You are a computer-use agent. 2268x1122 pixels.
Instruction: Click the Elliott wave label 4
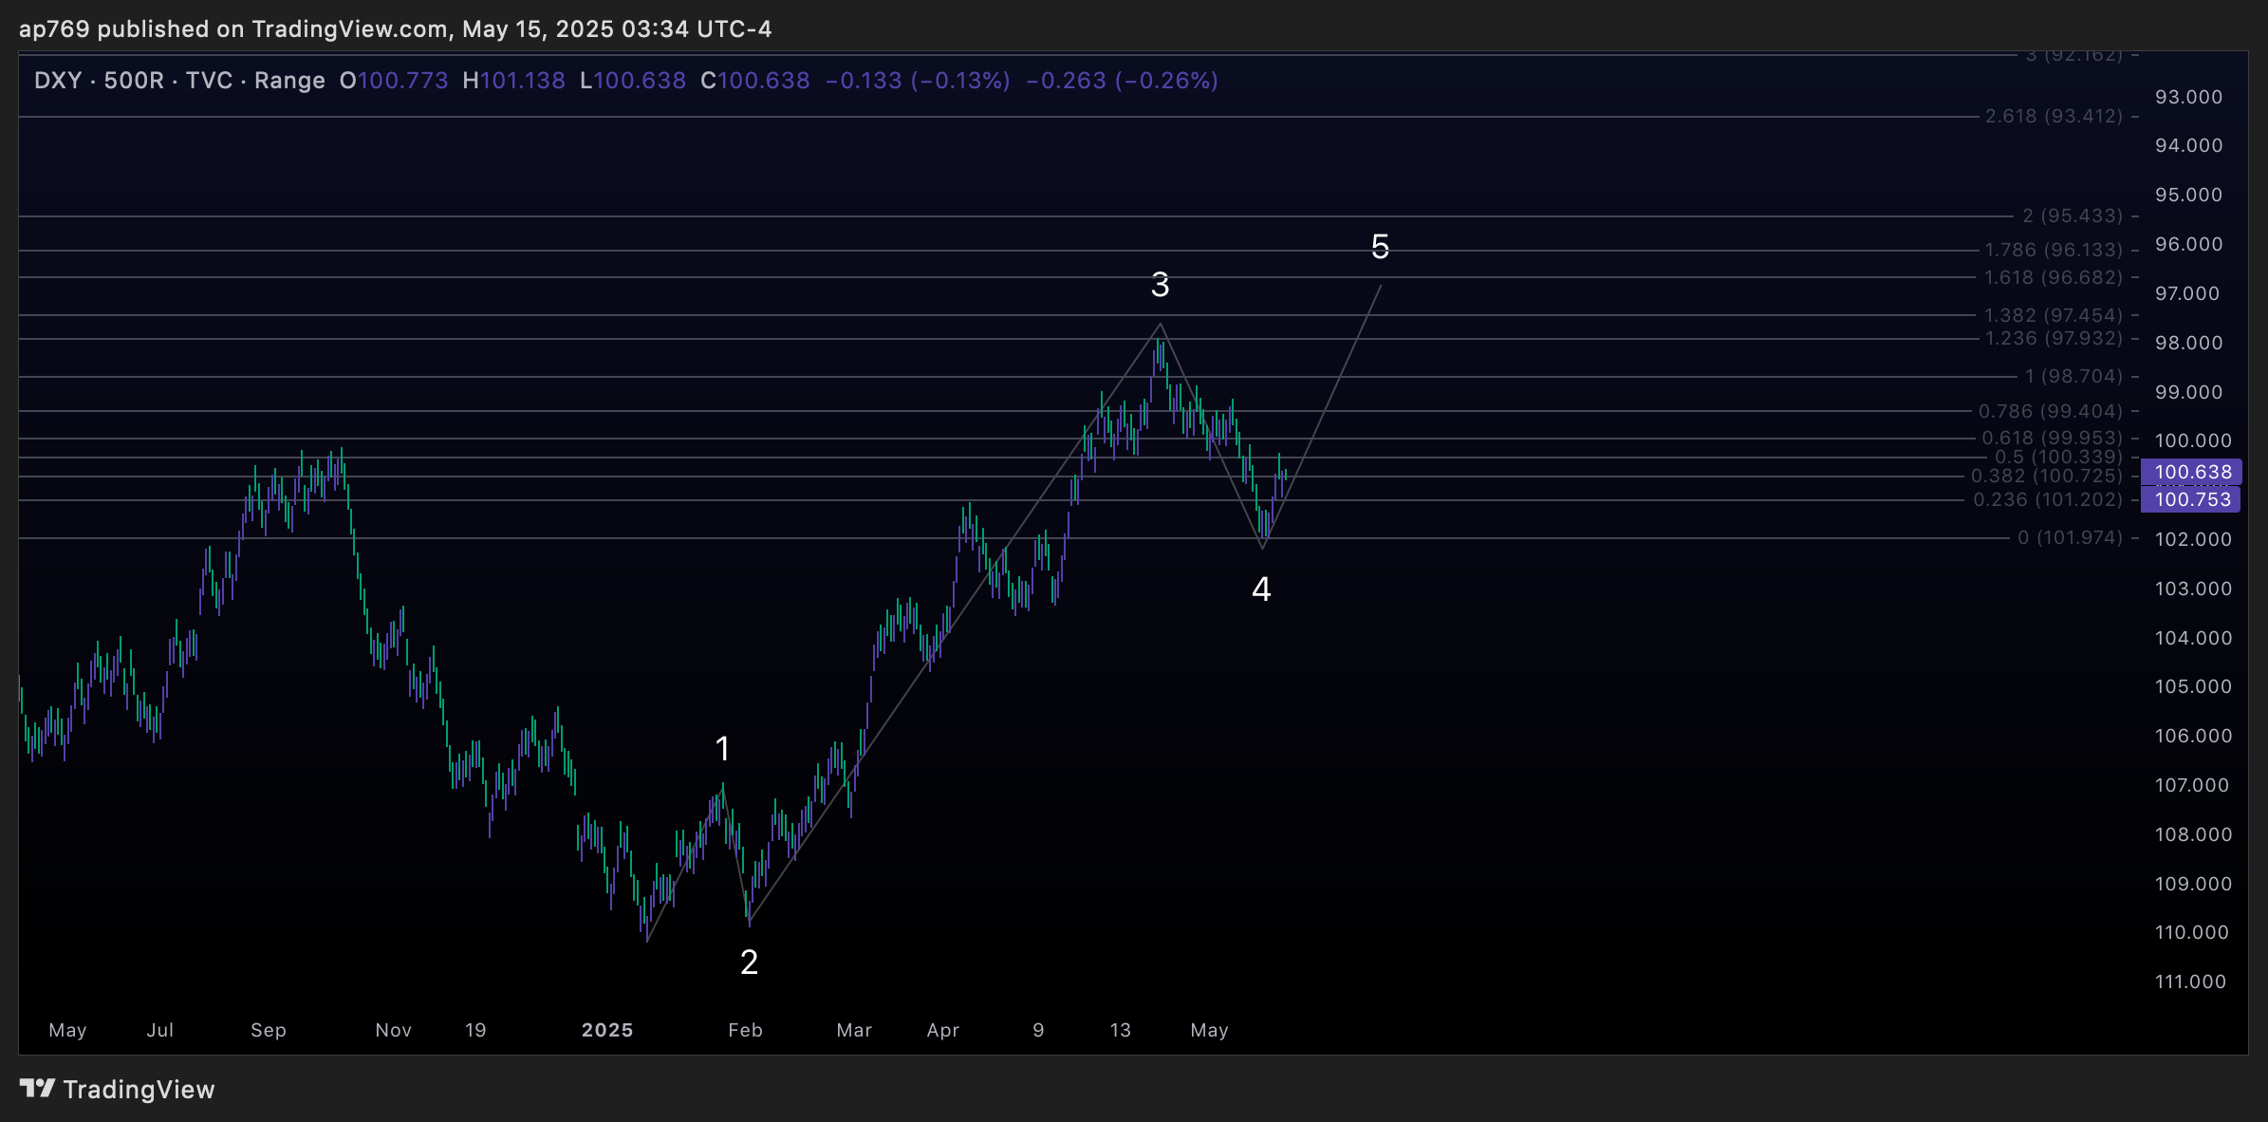(x=1261, y=589)
